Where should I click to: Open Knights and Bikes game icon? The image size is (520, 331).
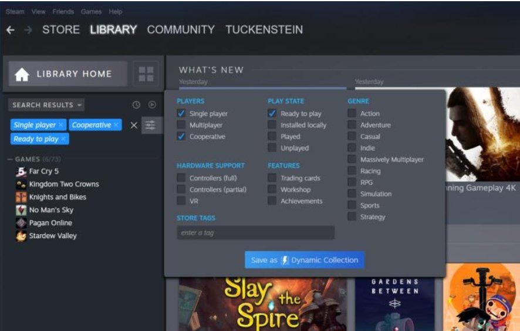click(x=21, y=197)
